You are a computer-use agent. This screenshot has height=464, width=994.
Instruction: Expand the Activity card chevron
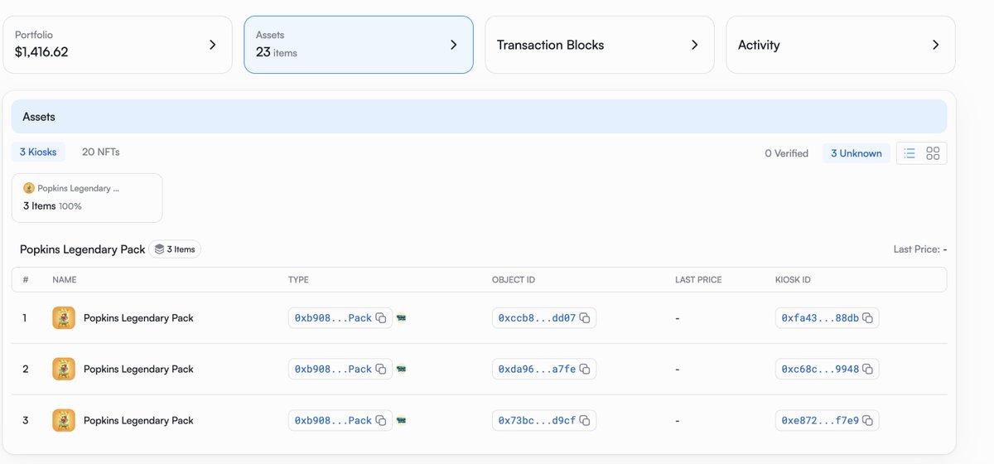pos(936,45)
